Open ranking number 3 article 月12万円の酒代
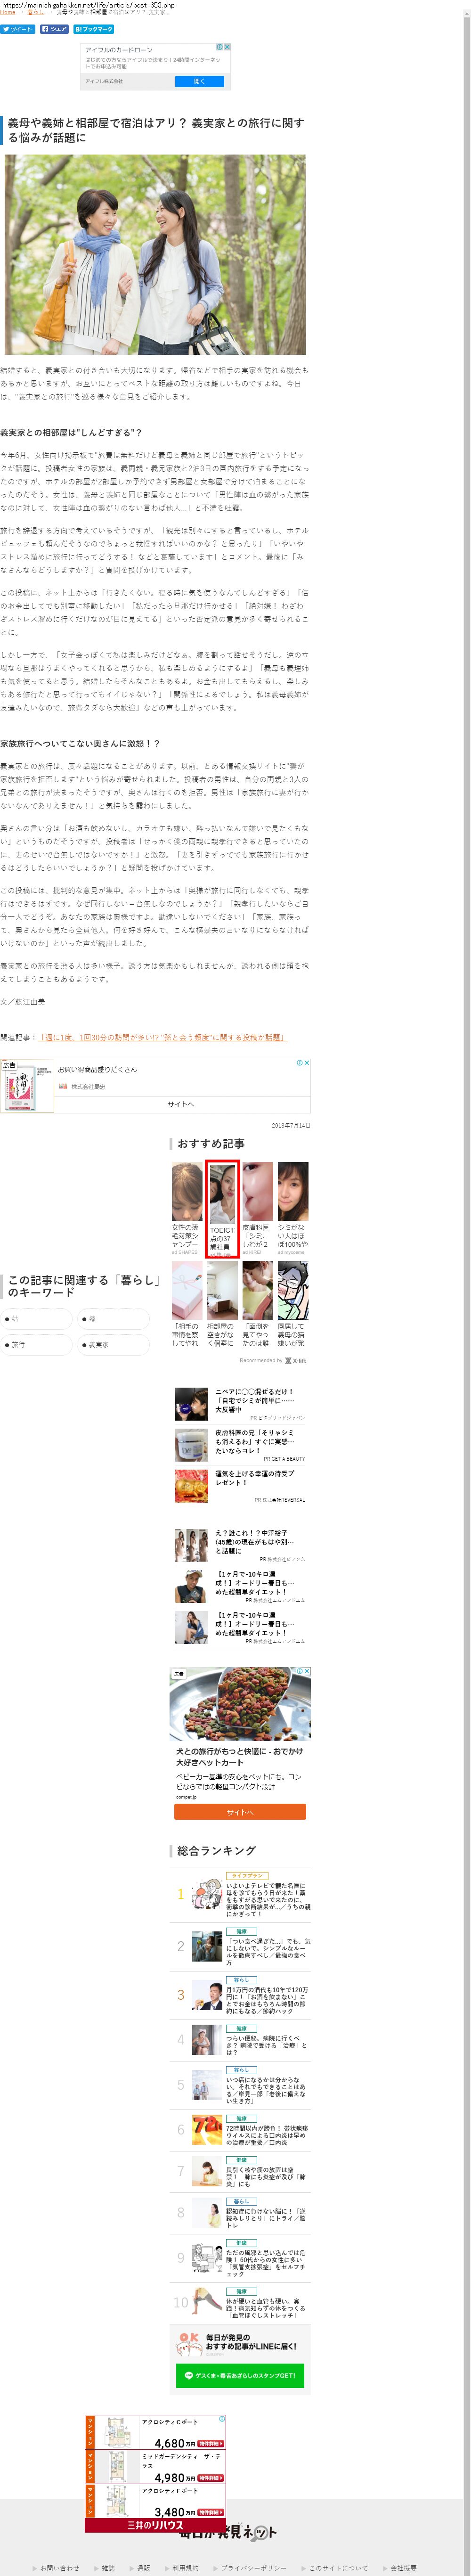The image size is (471, 2576). point(240,1995)
